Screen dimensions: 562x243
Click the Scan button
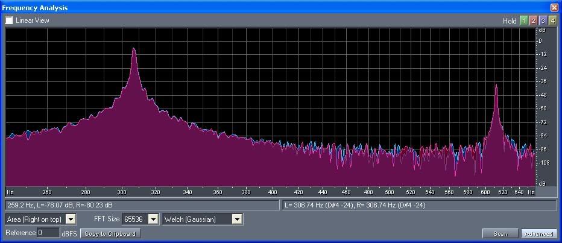tap(500, 234)
